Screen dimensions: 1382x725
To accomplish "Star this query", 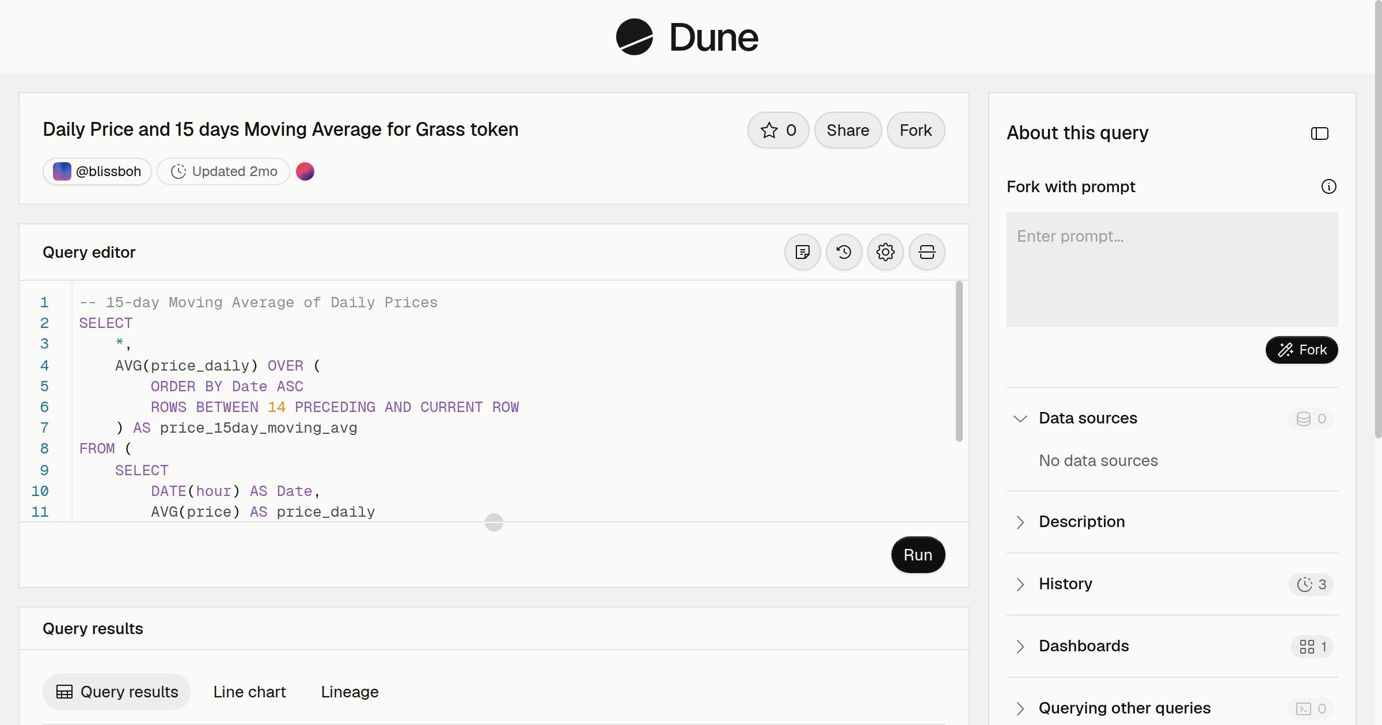I will point(778,130).
